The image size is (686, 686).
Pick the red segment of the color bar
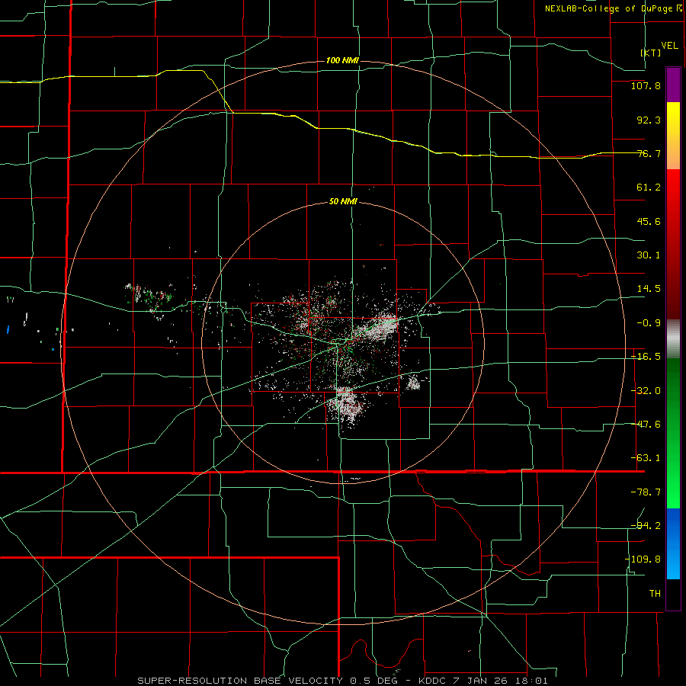[x=673, y=244]
